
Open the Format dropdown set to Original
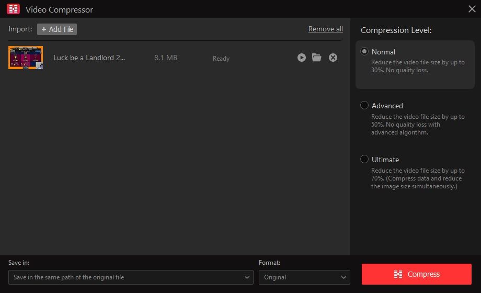[304, 277]
